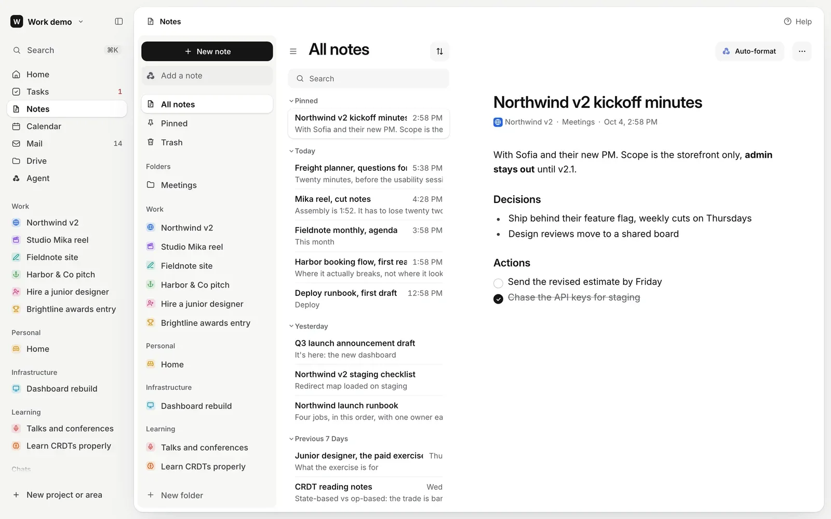Open the three-dot more options menu

pos(802,51)
